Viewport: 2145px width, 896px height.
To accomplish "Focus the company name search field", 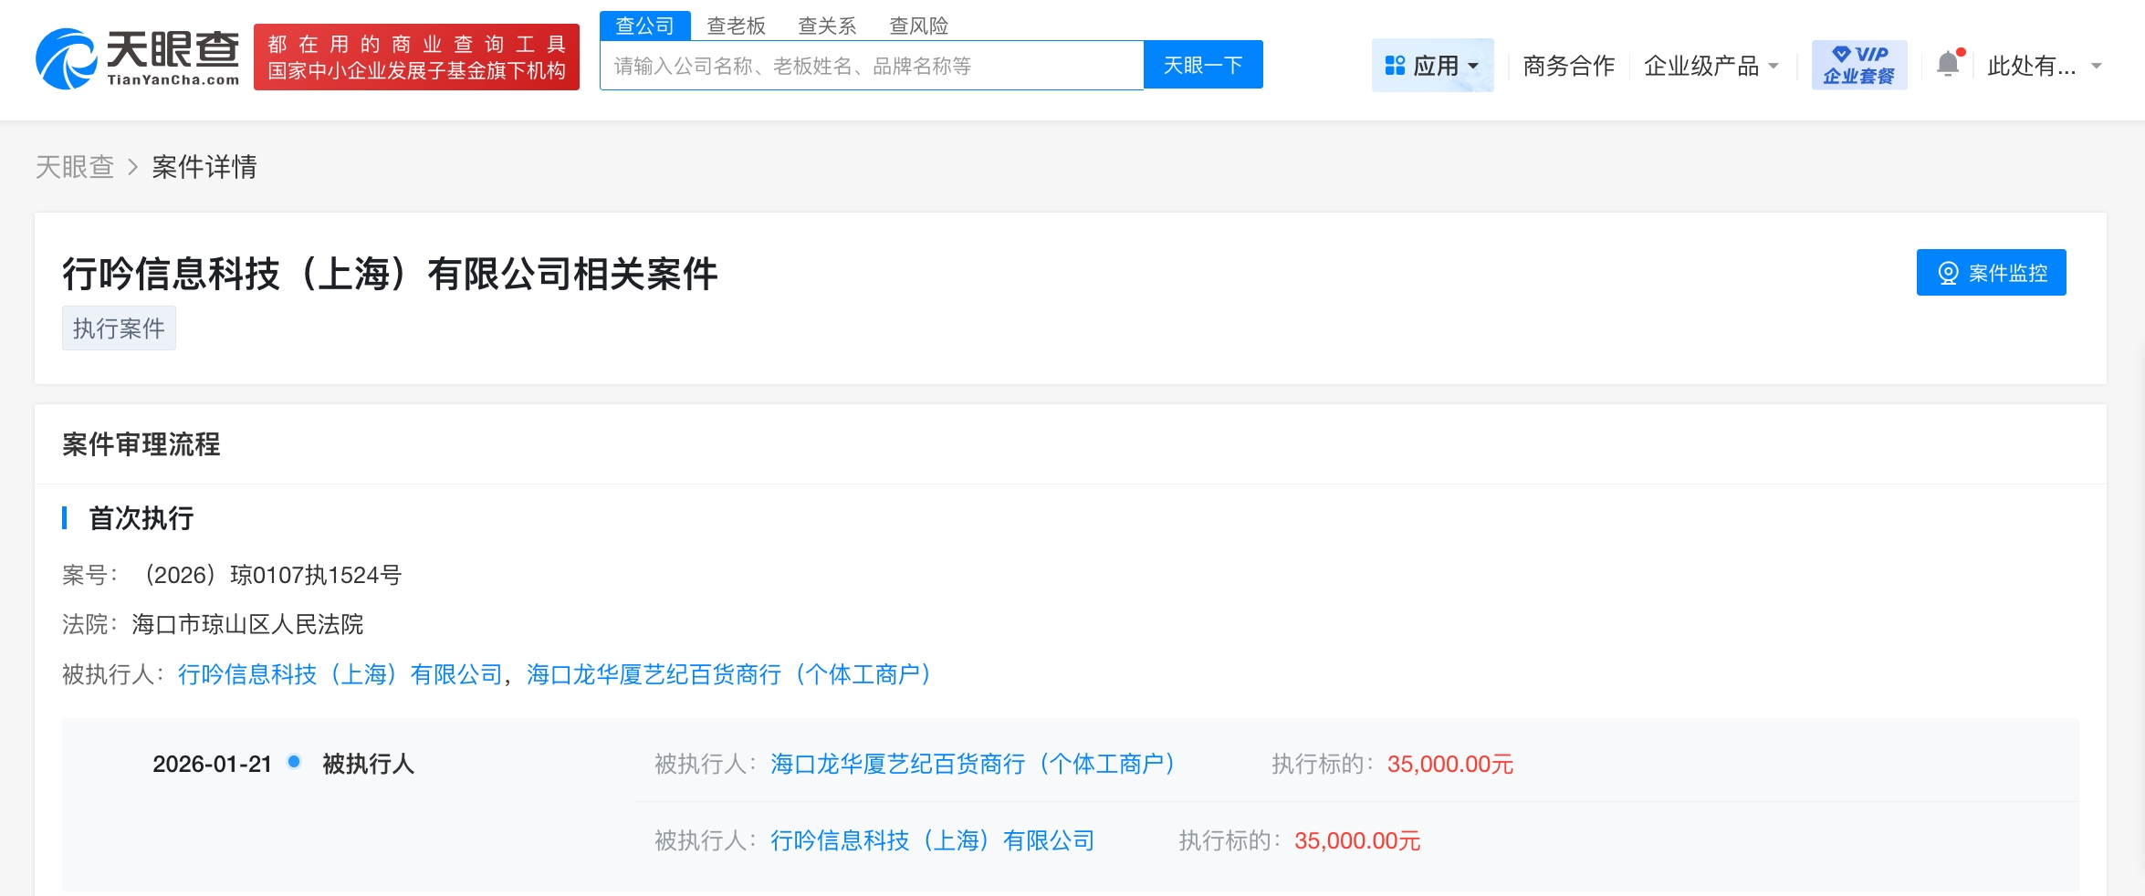I will click(x=871, y=66).
